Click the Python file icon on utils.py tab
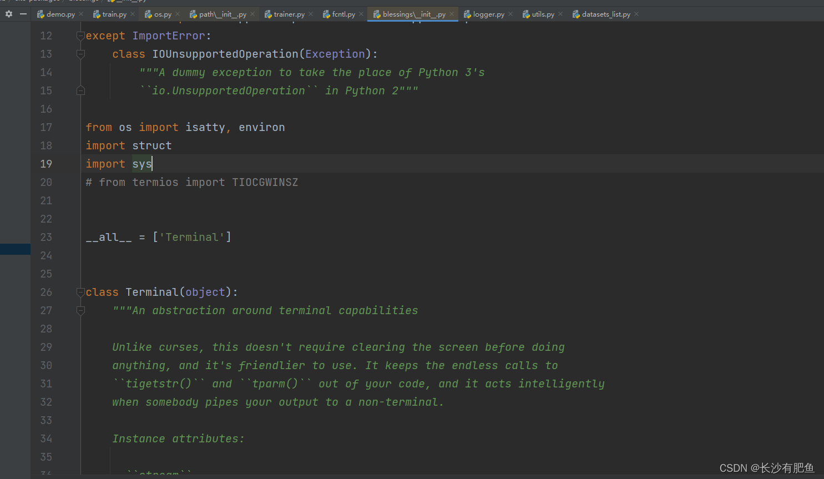This screenshot has width=824, height=479. (526, 14)
